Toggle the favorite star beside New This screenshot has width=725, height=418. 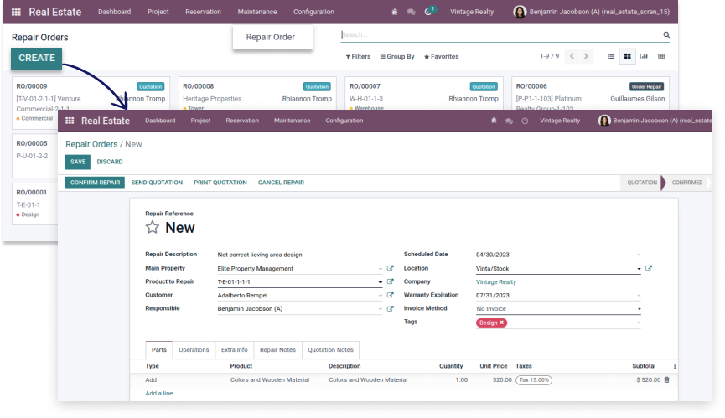152,228
